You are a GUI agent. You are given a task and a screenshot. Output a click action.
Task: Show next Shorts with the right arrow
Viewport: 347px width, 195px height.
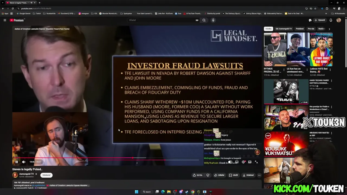(x=332, y=53)
